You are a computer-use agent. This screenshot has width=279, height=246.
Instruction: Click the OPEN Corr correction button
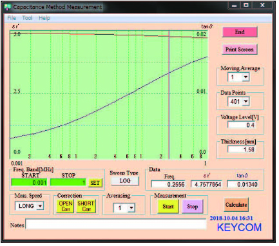[65, 206]
